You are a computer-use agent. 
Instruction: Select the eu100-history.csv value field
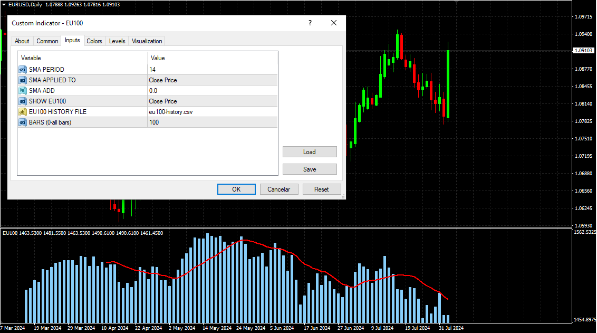coord(212,112)
